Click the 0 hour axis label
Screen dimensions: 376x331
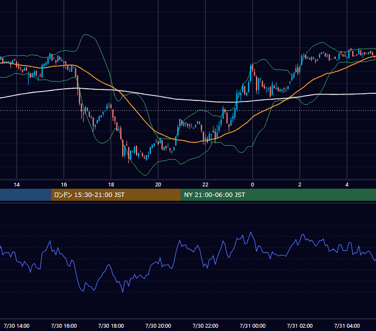coord(252,185)
